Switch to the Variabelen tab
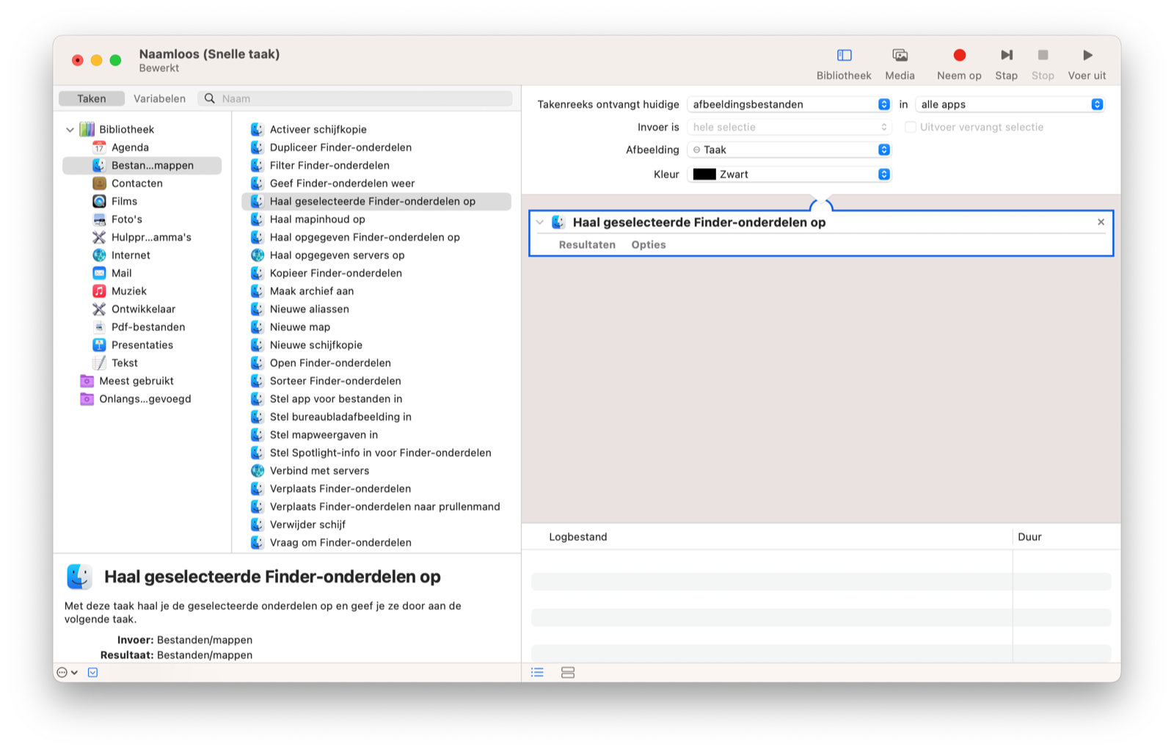The width and height of the screenshot is (1174, 752). 159,98
